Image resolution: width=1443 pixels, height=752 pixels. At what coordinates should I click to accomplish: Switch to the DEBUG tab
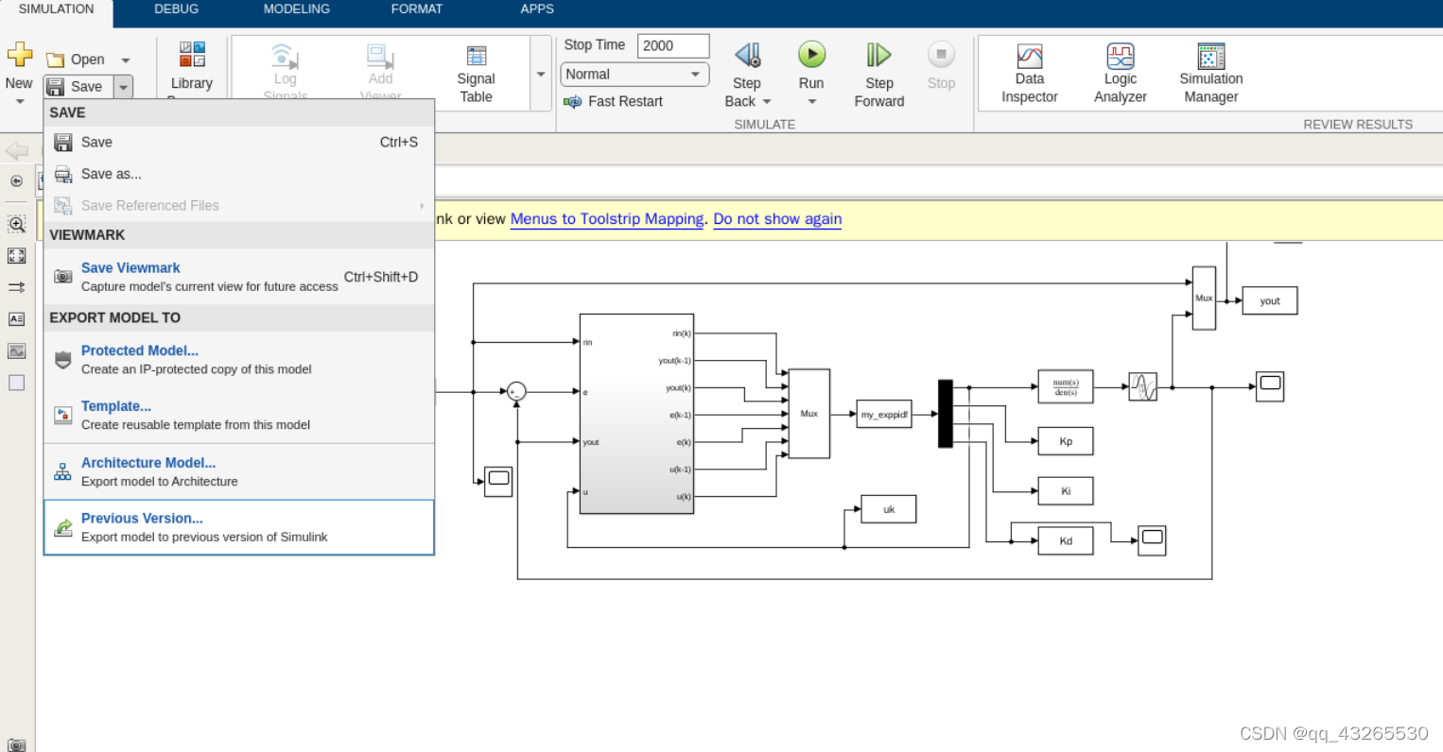(x=177, y=9)
